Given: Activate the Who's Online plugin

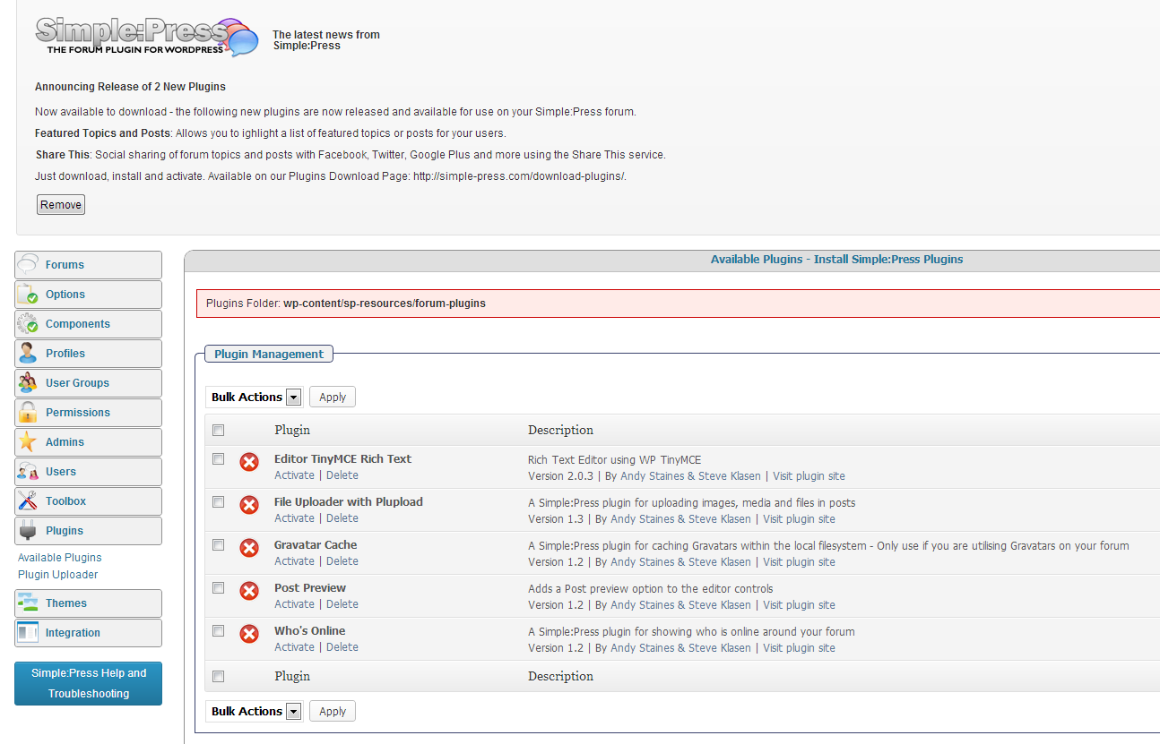Looking at the screenshot, I should pyautogui.click(x=294, y=647).
